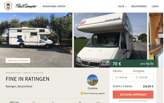
Task: Select the Abholen date field 19.03.18
Action: click(x=123, y=78)
